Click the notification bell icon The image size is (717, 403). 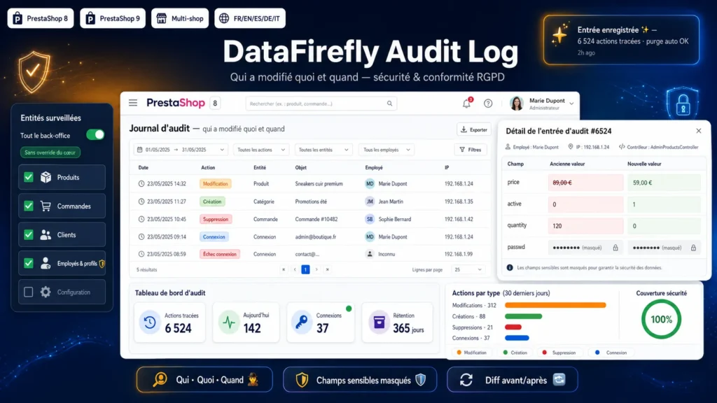[466, 104]
